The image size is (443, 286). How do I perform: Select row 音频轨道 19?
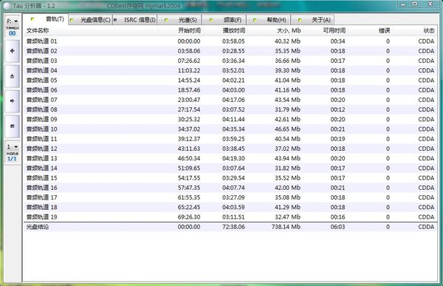[x=230, y=217]
